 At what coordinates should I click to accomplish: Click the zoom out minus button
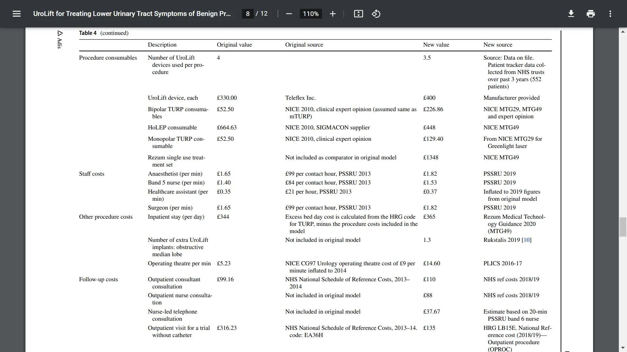[289, 14]
